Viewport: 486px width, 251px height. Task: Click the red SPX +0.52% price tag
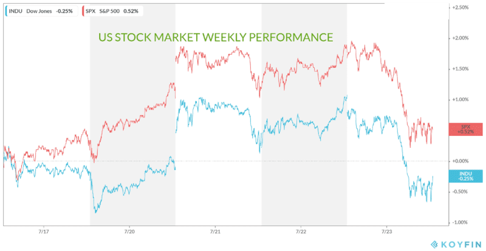pos(466,129)
